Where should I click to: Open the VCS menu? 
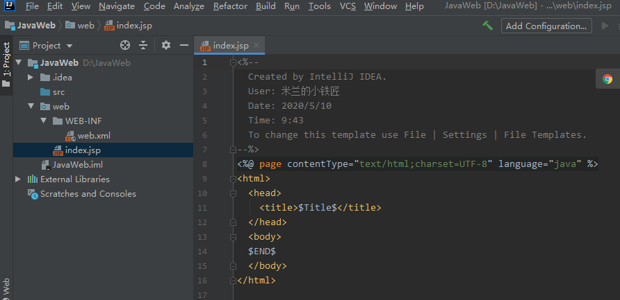coord(348,6)
